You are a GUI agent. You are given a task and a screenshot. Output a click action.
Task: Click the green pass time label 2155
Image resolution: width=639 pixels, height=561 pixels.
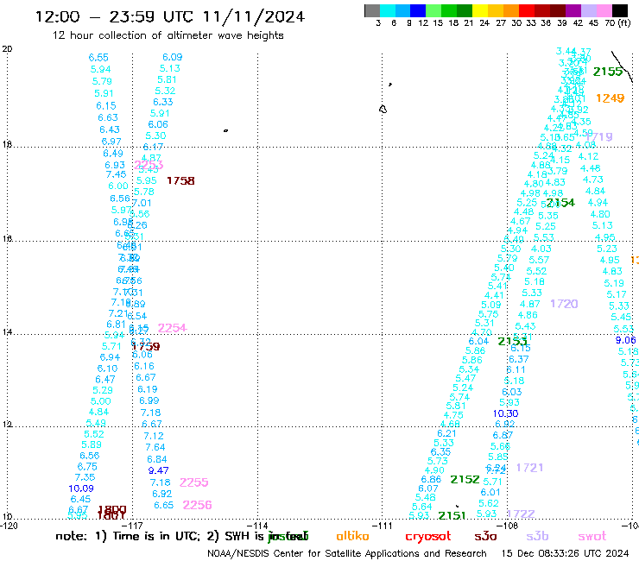point(608,72)
